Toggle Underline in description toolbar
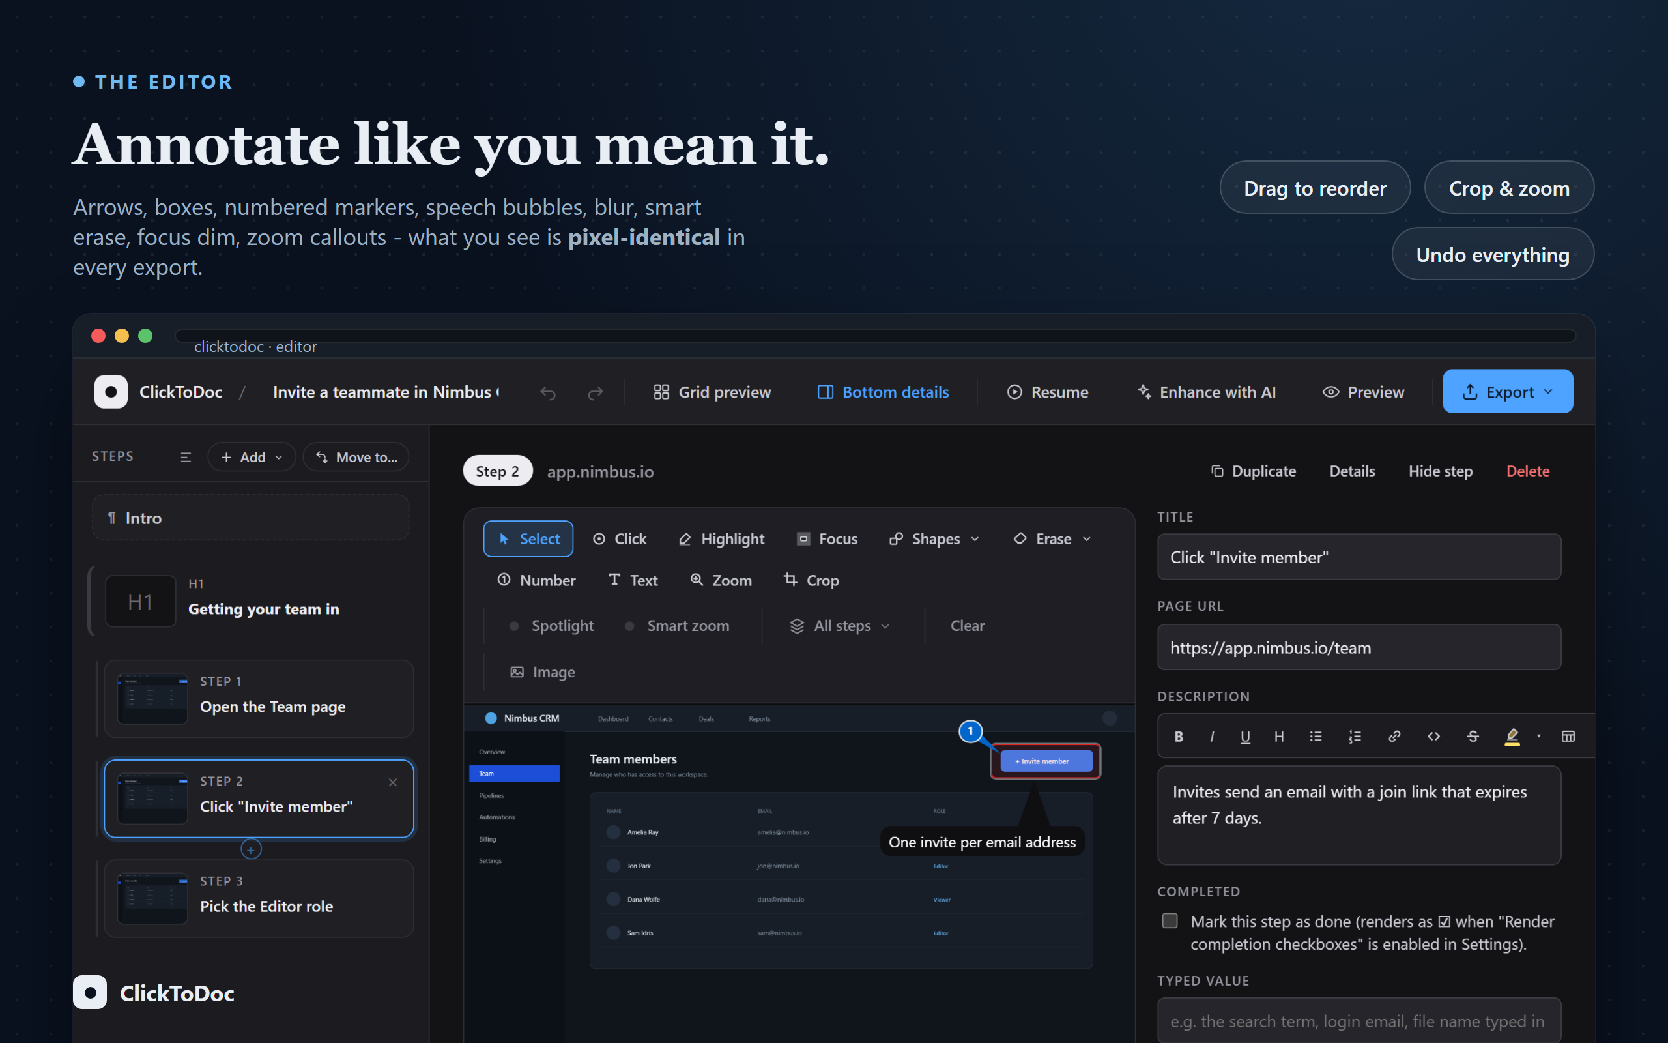 (x=1244, y=737)
